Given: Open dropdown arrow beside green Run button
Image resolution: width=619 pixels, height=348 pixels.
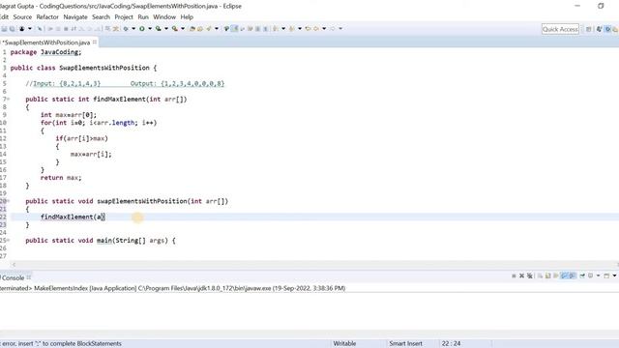Looking at the screenshot, I should coord(150,29).
